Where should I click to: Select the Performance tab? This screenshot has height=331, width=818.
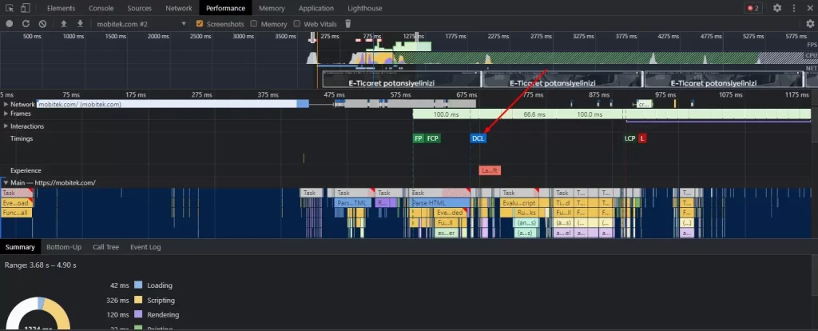[x=225, y=8]
